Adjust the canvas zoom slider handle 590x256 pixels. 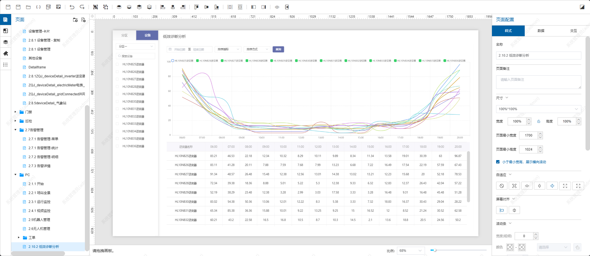435,250
